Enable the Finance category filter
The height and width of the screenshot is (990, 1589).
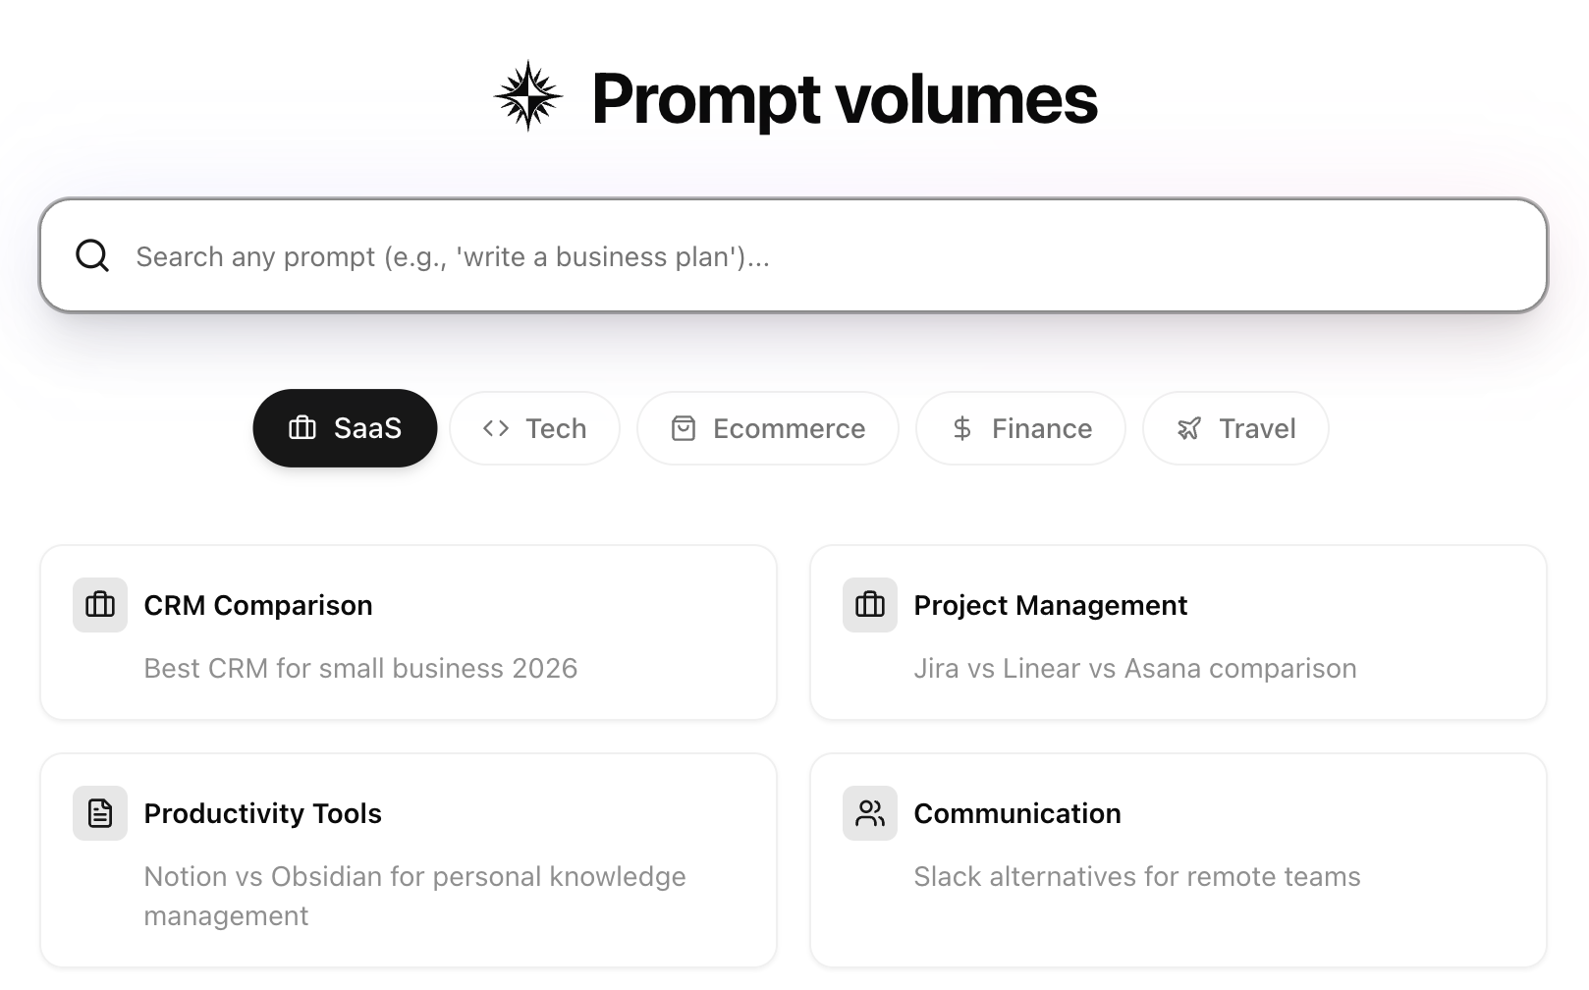pos(1020,428)
